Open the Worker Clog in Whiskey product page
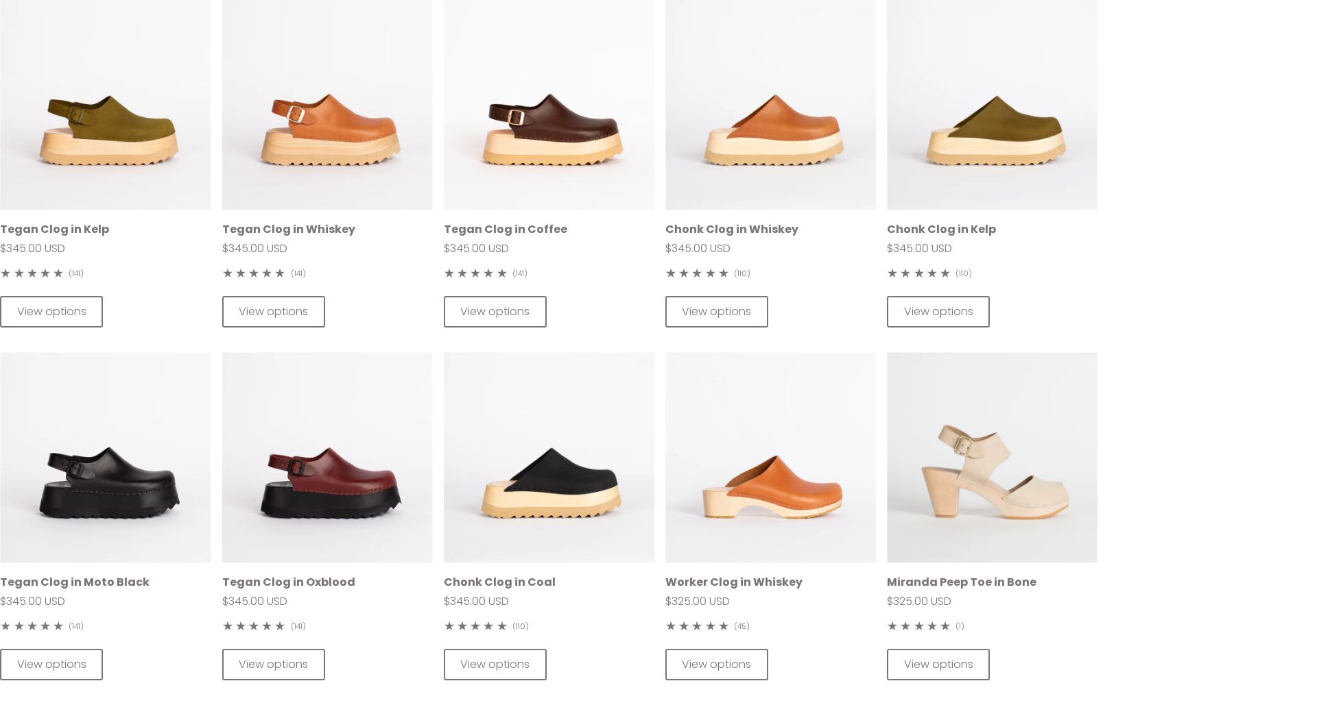This screenshot has height=705, width=1317. [x=733, y=582]
